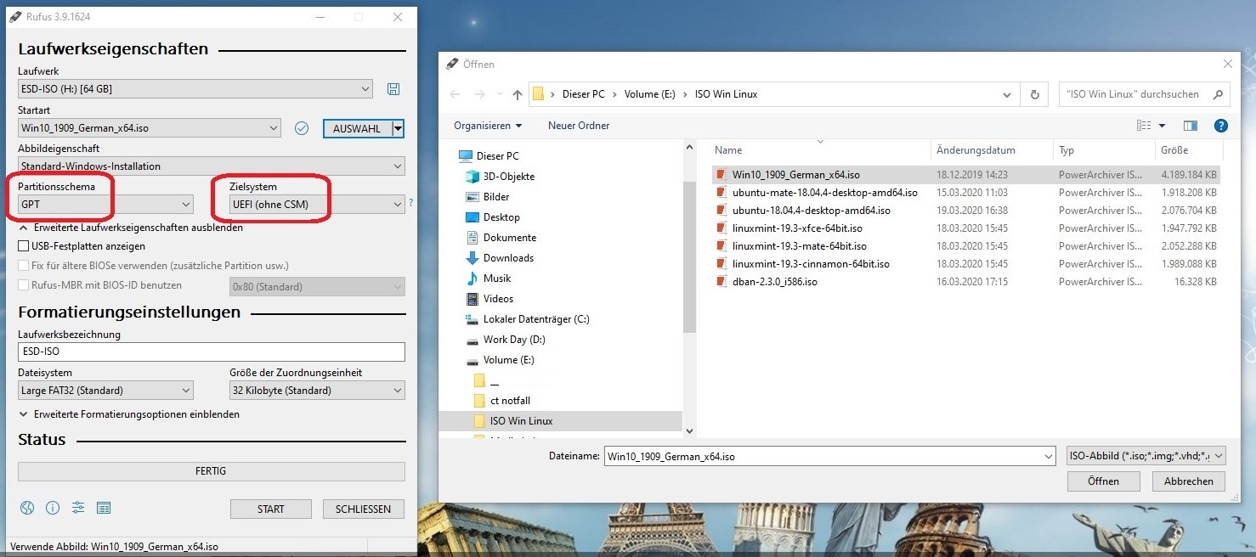This screenshot has width=1256, height=557.
Task: Refresh the ISO Win Linux folder
Action: [1034, 94]
